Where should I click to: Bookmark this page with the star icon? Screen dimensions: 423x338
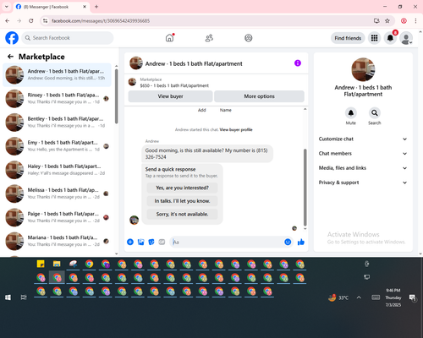[x=387, y=21]
